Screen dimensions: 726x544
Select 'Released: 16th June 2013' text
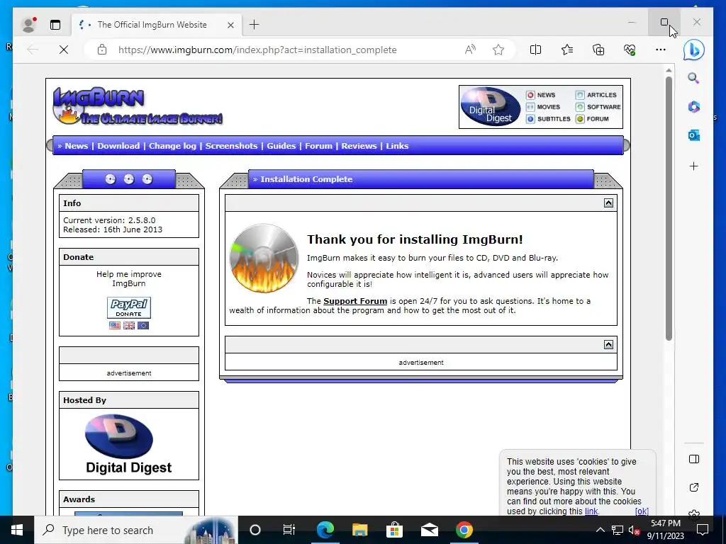pyautogui.click(x=113, y=229)
